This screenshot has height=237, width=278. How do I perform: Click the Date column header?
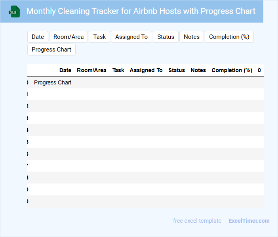pyautogui.click(x=65, y=70)
